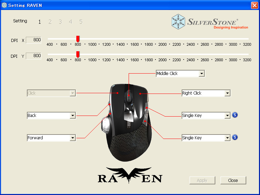Switch to Setting profile 1
The image size is (260, 195).
pos(40,22)
